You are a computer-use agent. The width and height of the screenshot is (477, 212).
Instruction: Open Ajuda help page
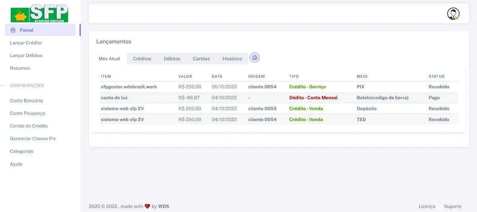[x=16, y=164]
